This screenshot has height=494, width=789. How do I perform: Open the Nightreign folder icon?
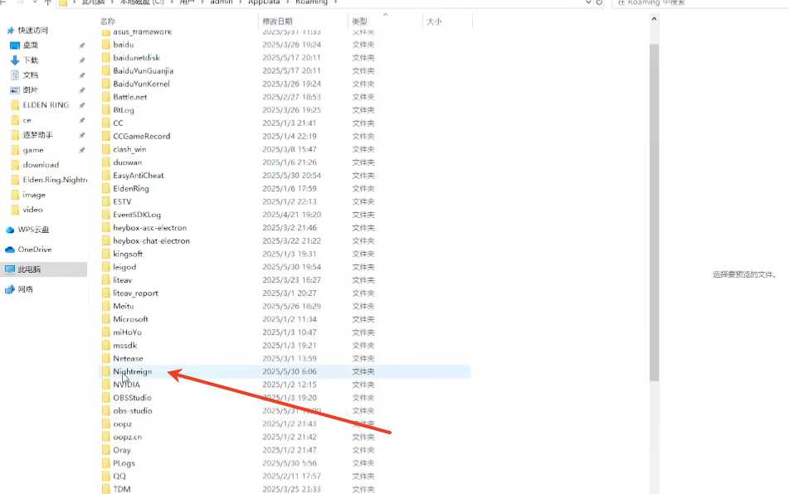(x=105, y=371)
